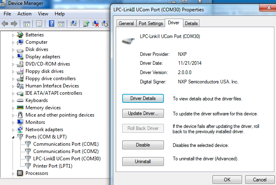Click the Back arrow in toolbar
The height and width of the screenshot is (185, 276).
click(5, 23)
